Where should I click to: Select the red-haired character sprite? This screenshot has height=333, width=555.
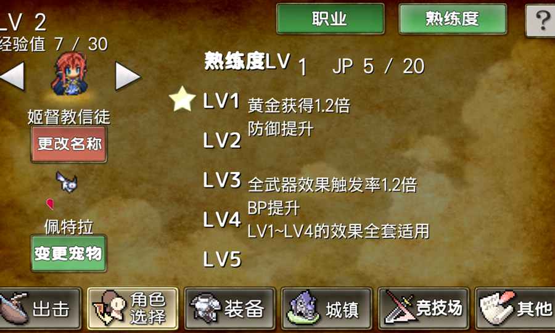[69, 74]
